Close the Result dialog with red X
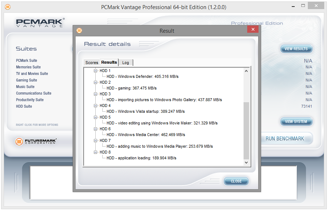Screen dimensions: 329x211 pyautogui.click(x=253, y=29)
